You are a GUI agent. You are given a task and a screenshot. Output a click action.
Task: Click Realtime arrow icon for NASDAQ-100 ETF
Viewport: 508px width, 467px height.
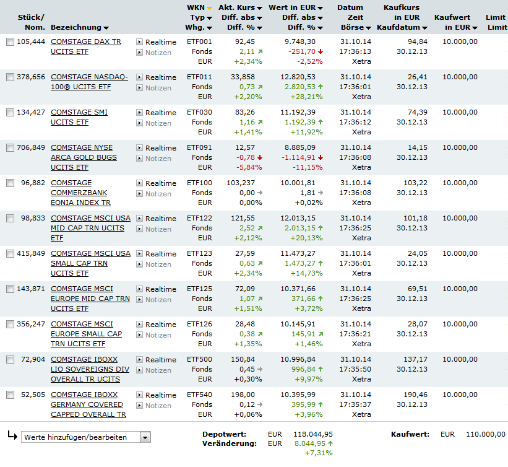coord(139,77)
